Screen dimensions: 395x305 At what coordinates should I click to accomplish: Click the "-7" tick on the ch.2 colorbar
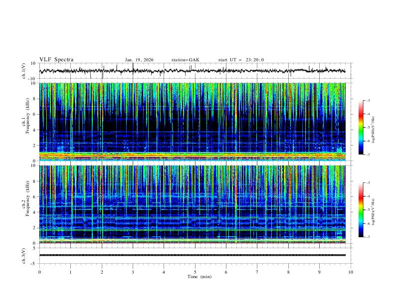coord(368,237)
